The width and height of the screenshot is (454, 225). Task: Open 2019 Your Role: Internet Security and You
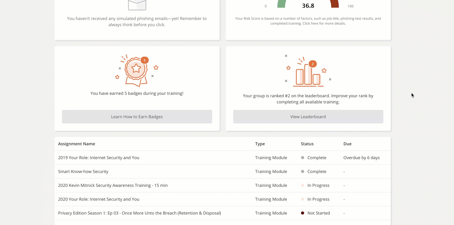point(99,158)
